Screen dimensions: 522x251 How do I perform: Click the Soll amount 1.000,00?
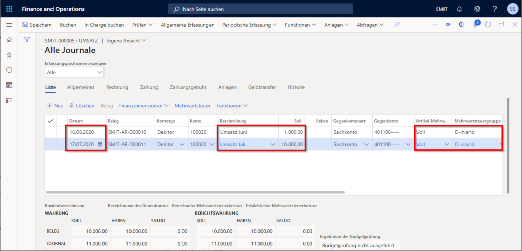292,132
